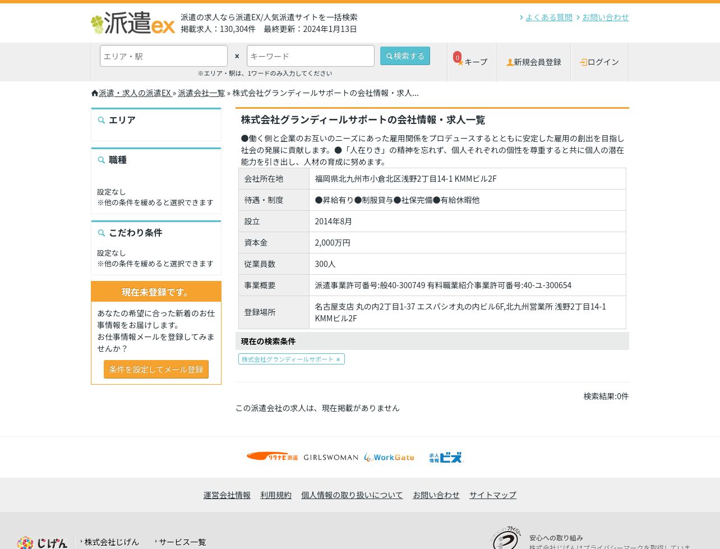Click the 300人 employee count value
Viewport: 720px width, 549px height.
(x=325, y=264)
